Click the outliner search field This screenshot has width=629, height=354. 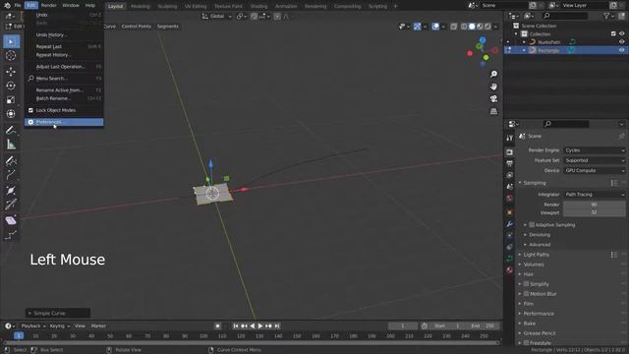tap(566, 16)
